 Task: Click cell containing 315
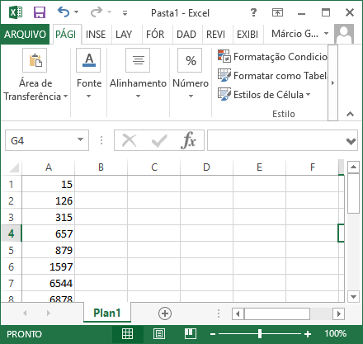tap(49, 217)
